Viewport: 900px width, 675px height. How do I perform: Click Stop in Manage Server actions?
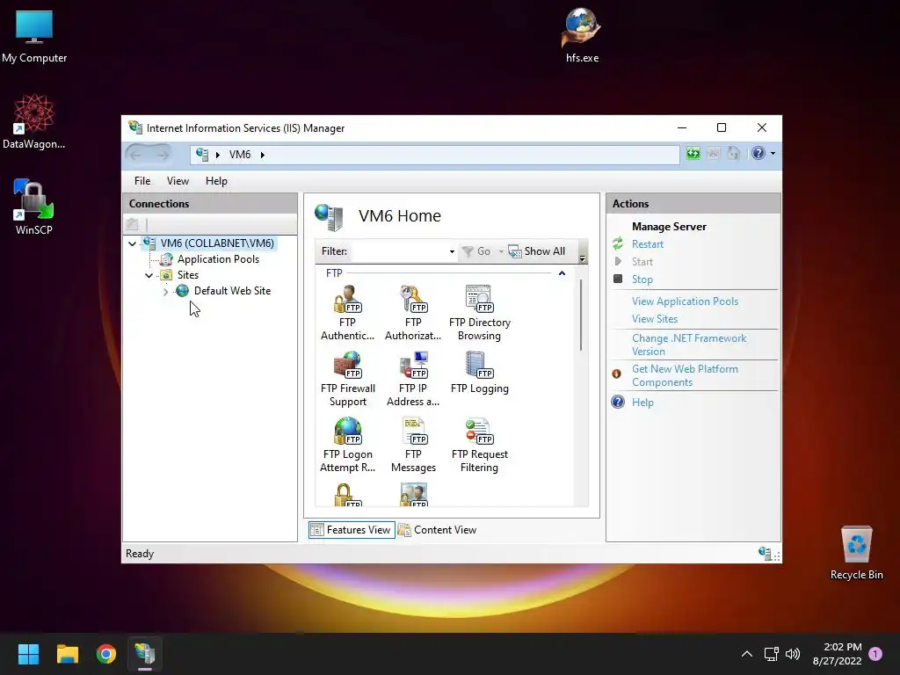pyautogui.click(x=642, y=279)
